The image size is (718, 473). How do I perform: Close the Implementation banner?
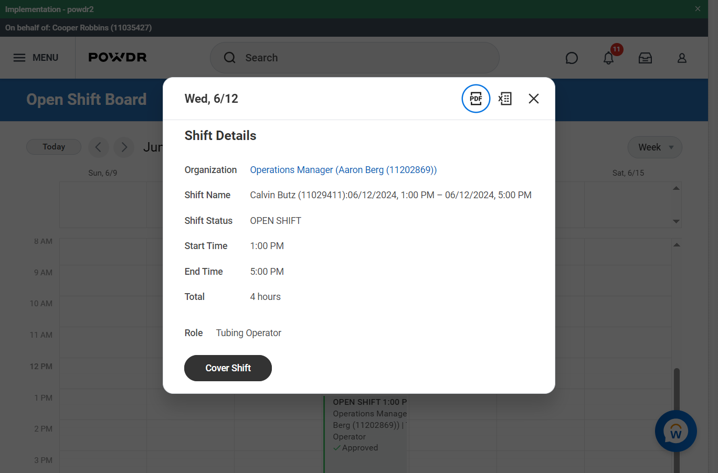pos(698,9)
